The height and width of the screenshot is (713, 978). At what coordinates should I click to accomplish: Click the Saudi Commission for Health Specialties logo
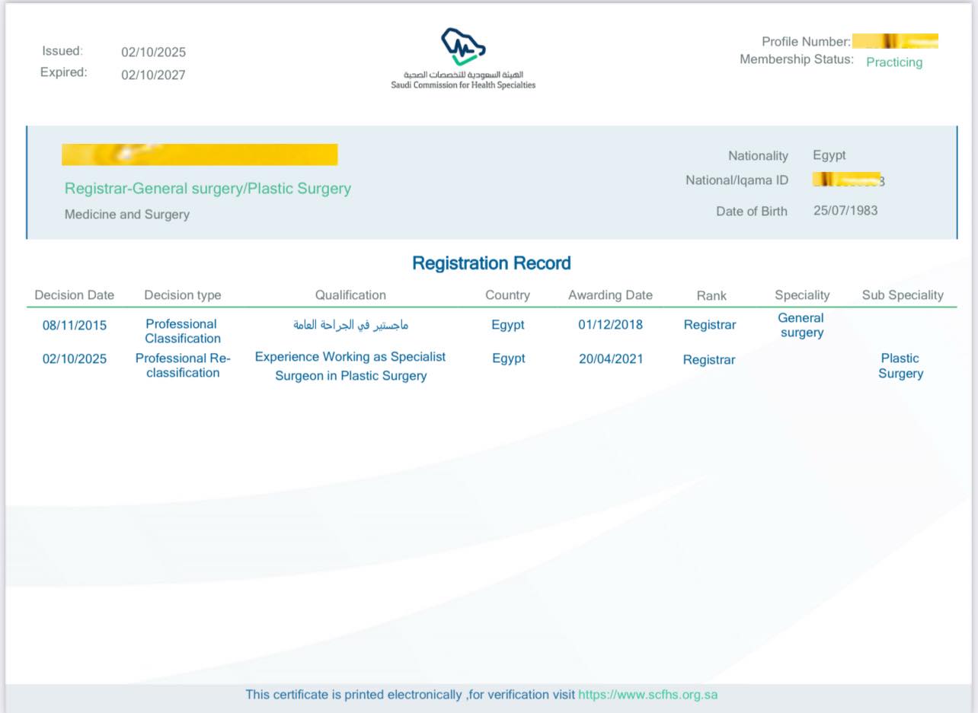pos(463,59)
